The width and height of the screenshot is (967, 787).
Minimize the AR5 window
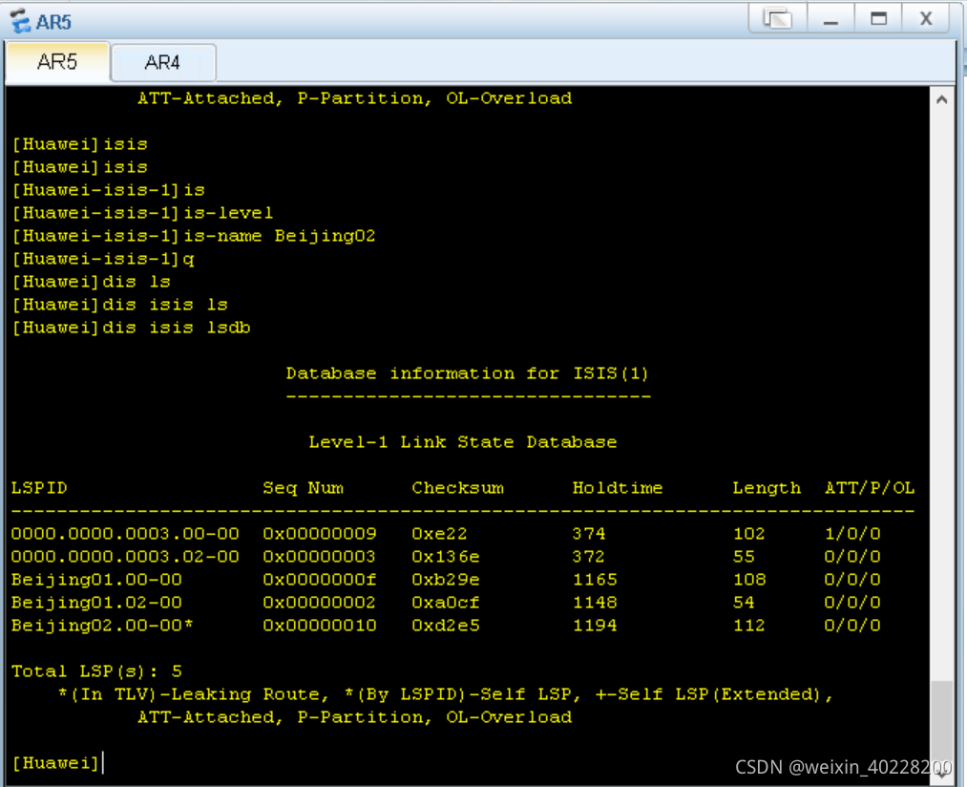coord(830,18)
